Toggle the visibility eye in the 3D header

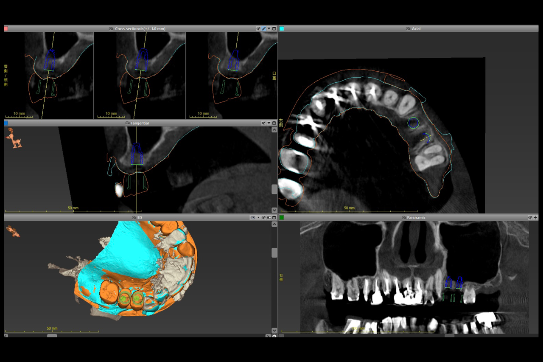pyautogui.click(x=253, y=218)
